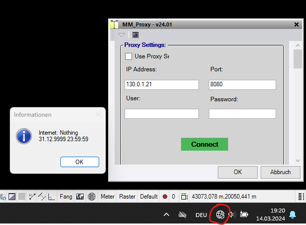
Task: Cancel MM_Proxy dialog with Abbruch
Action: (x=280, y=172)
